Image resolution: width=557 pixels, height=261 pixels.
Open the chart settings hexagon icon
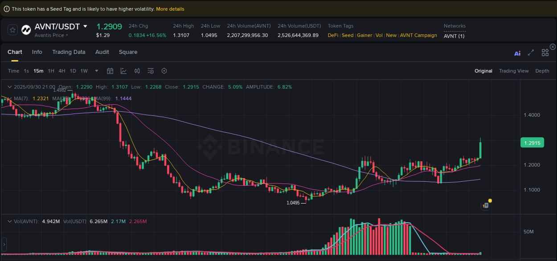coord(164,71)
